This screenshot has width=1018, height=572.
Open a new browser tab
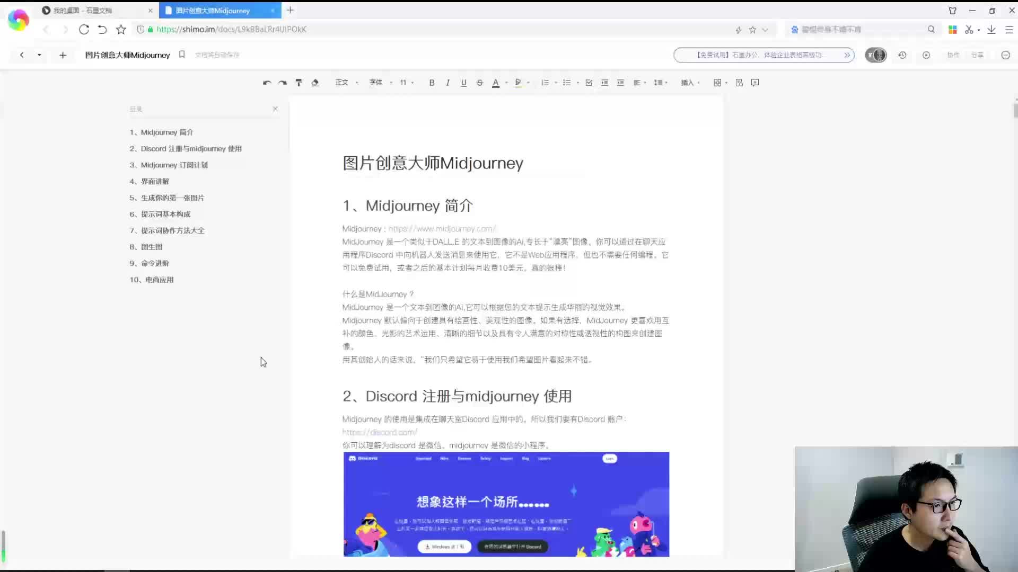[290, 10]
